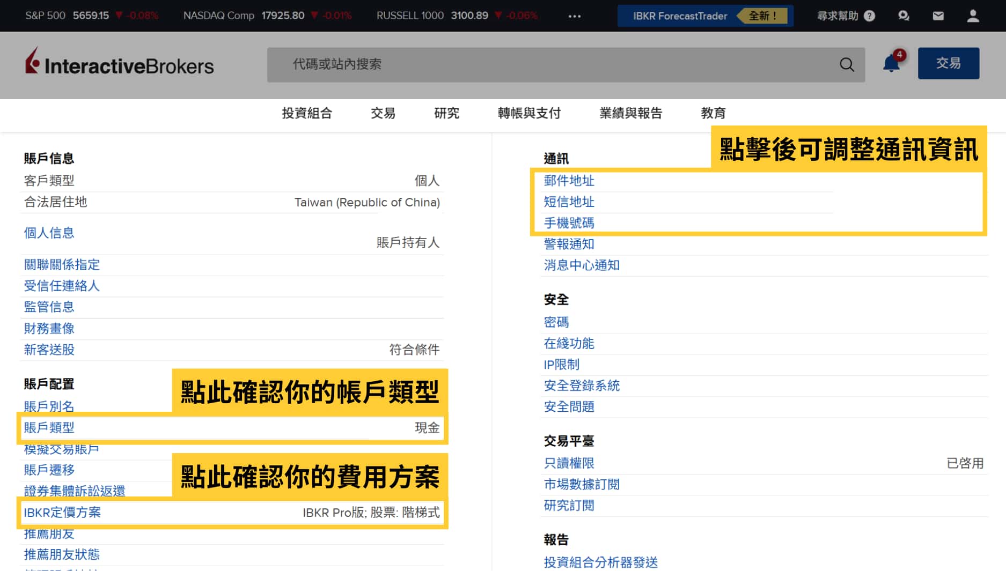Click the search magnifier icon
Image resolution: width=1006 pixels, height=571 pixels.
[847, 64]
